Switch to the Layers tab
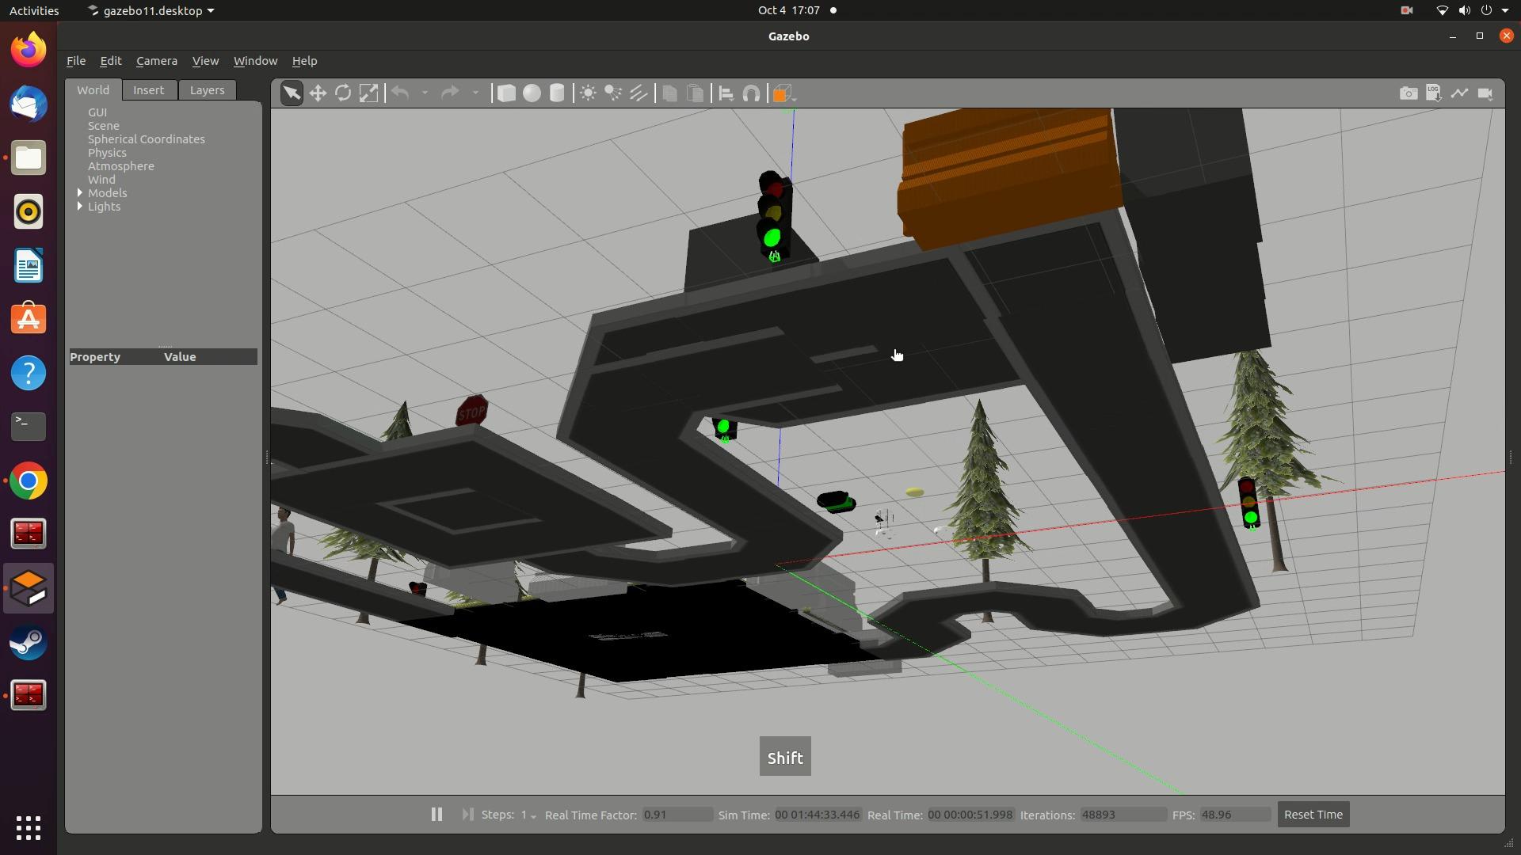This screenshot has width=1521, height=855. (x=207, y=90)
